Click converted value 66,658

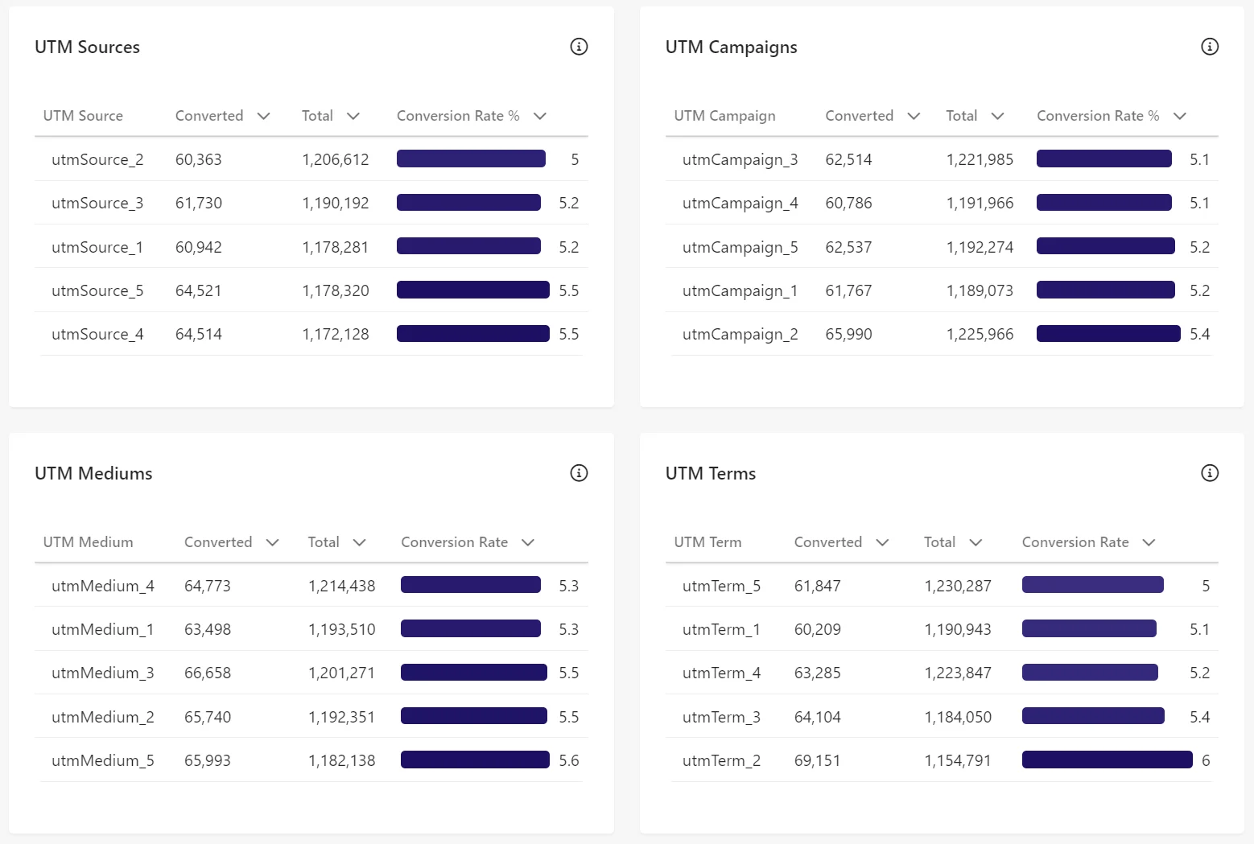point(207,673)
